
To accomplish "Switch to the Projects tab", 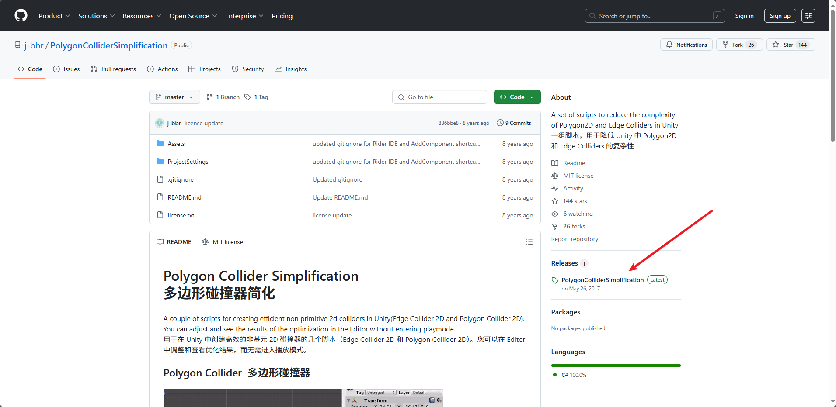I will pos(205,69).
